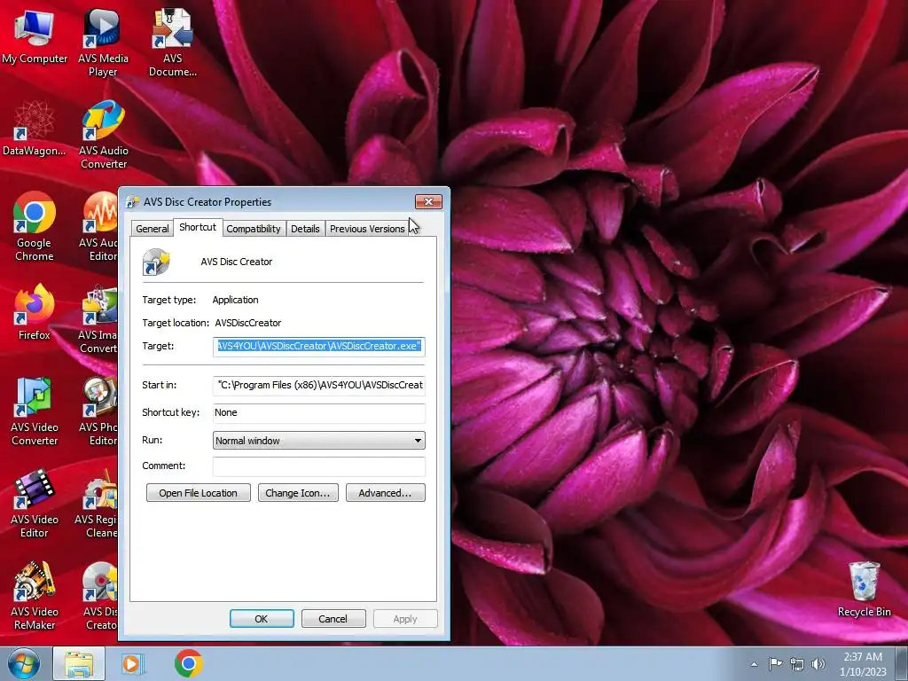
Task: Switch to the General tab
Action: coord(153,229)
